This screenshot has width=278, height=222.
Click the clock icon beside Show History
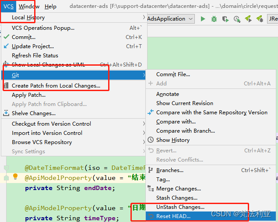coord(151,140)
